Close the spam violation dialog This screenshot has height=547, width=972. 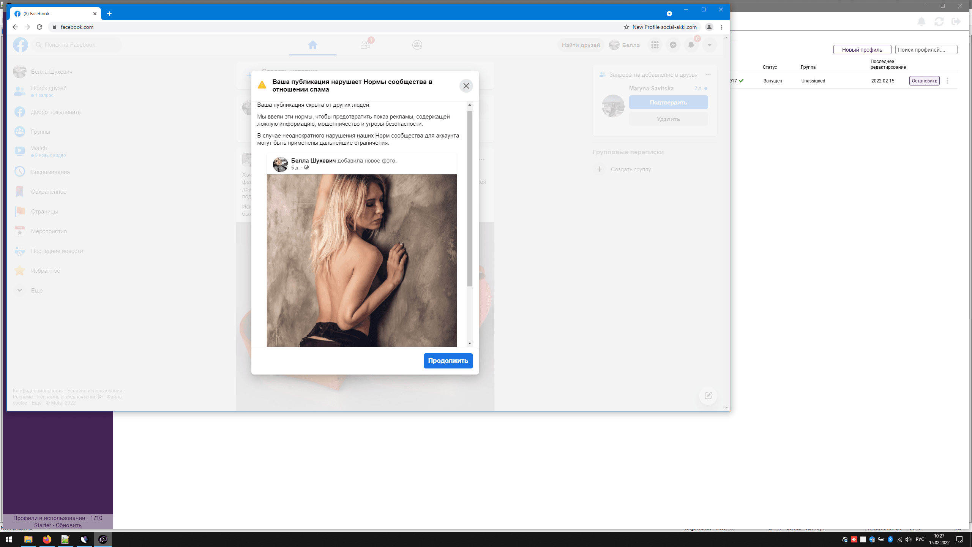(466, 86)
